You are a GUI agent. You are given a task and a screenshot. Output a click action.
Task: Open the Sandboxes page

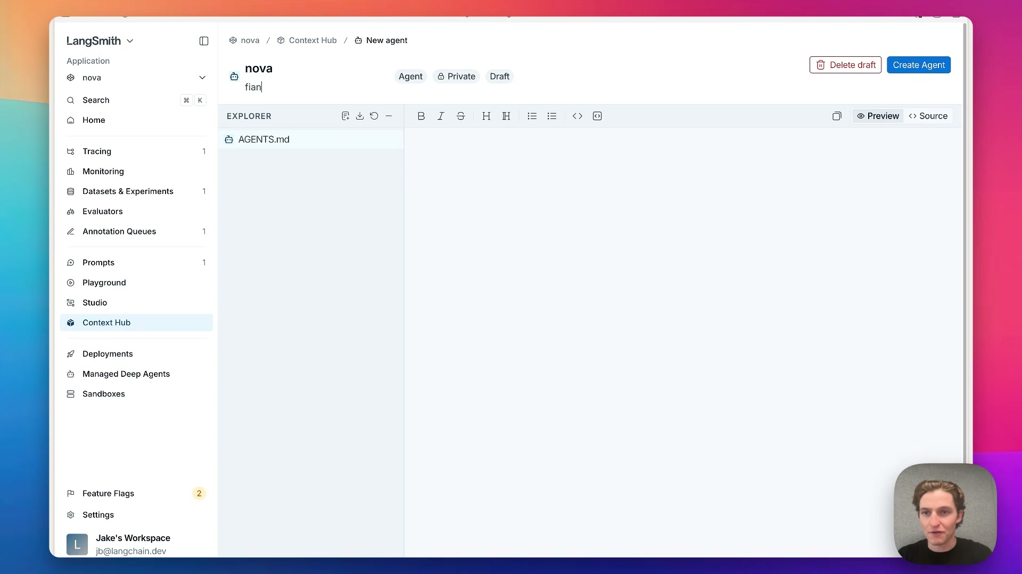pos(136,394)
